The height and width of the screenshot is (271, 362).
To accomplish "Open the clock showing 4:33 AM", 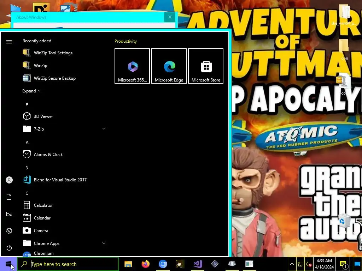I will pos(325,264).
